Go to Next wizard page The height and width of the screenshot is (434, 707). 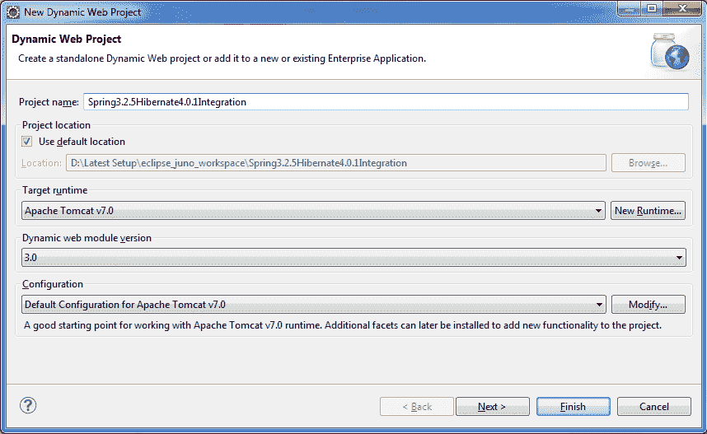point(493,407)
